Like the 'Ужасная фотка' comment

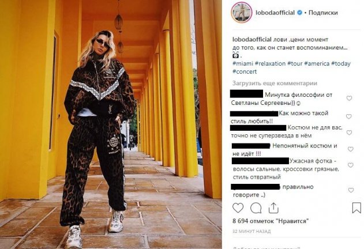pos(350,165)
